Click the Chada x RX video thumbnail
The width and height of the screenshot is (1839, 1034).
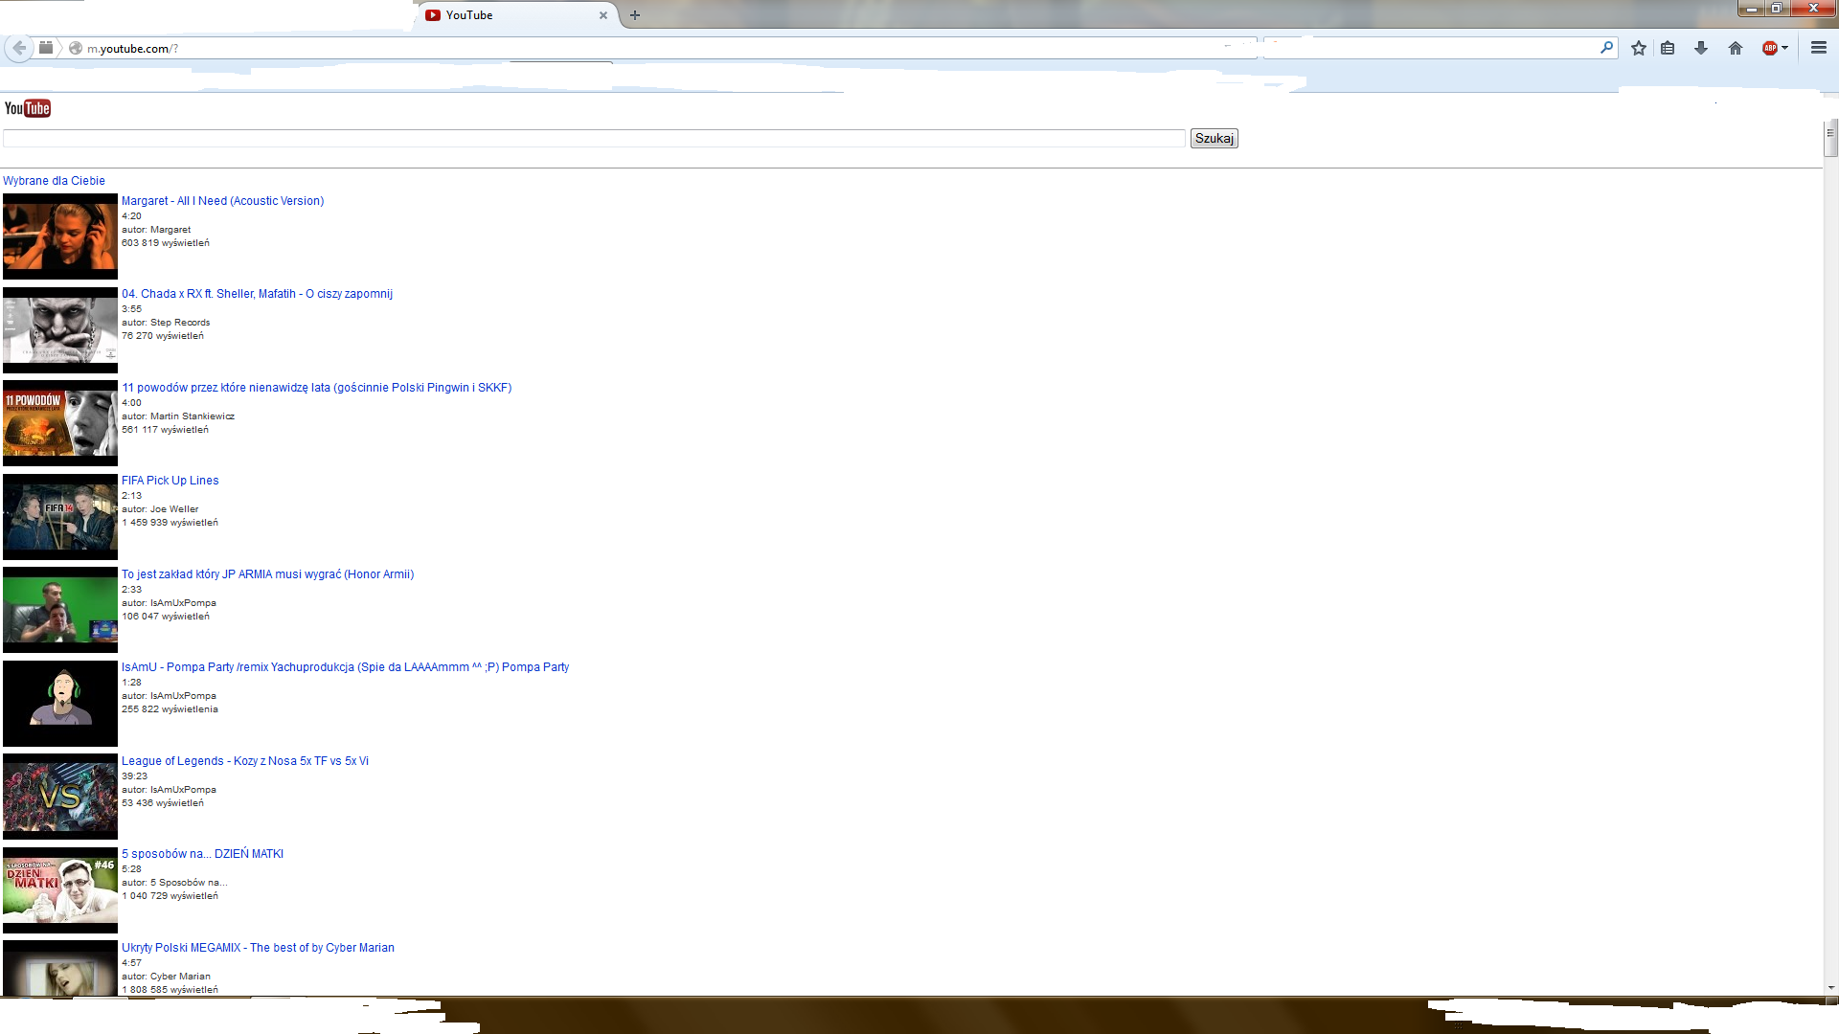tap(60, 330)
